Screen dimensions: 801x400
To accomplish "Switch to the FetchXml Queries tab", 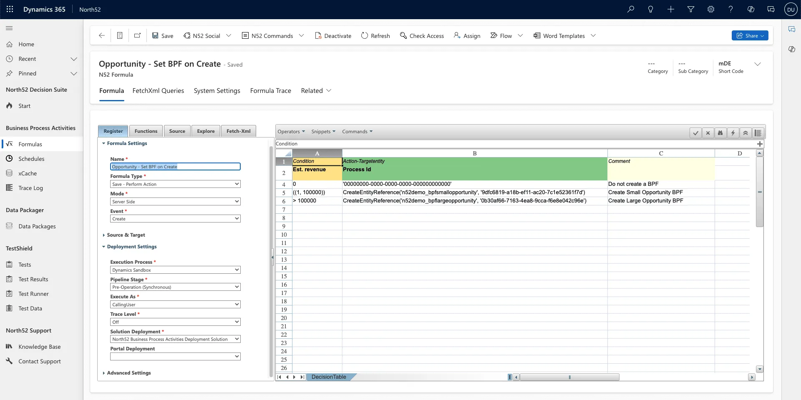I will 158,90.
